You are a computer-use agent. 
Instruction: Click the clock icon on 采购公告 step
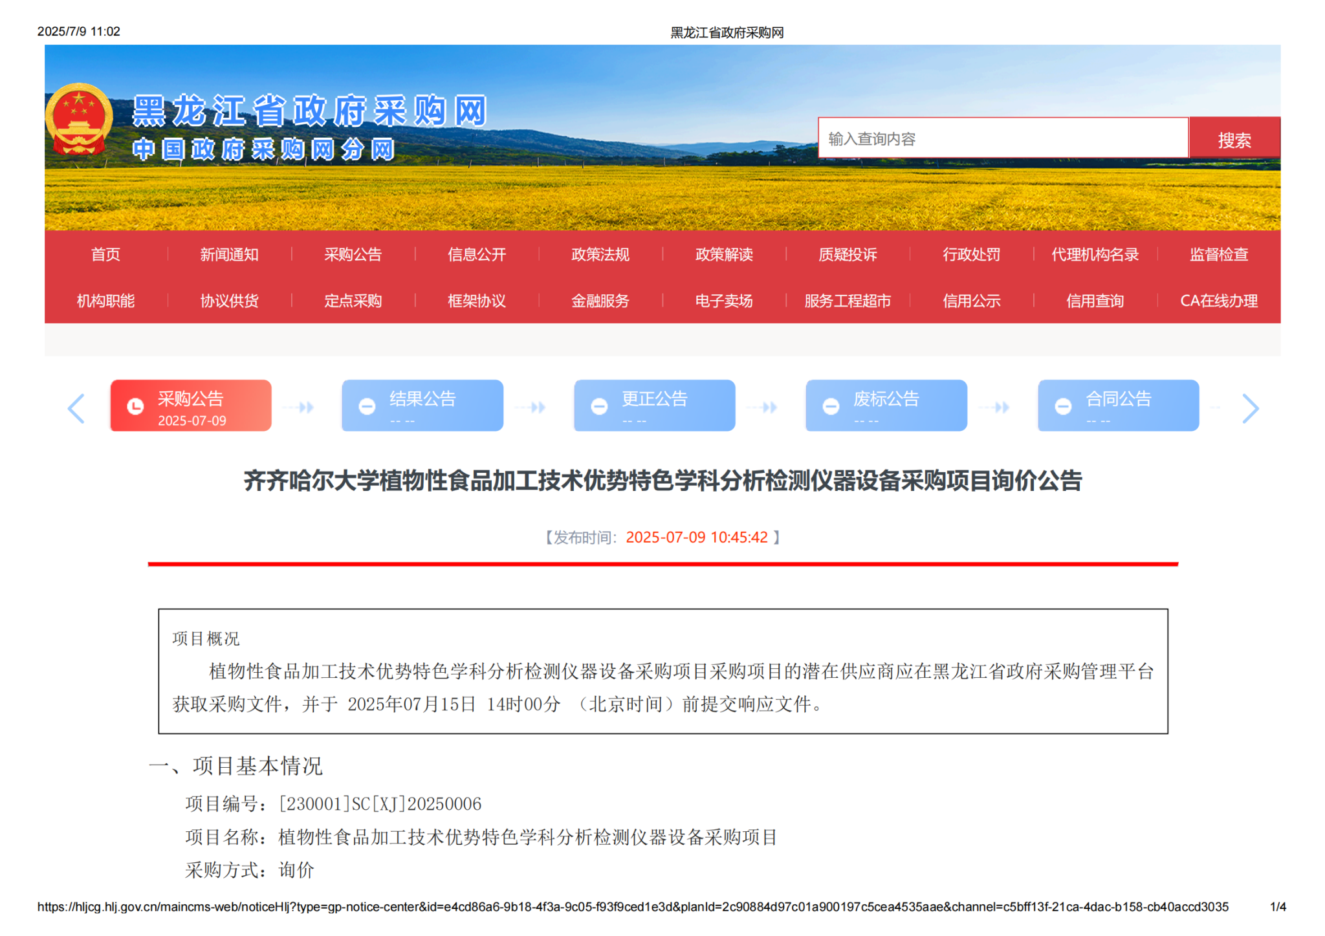(x=135, y=406)
